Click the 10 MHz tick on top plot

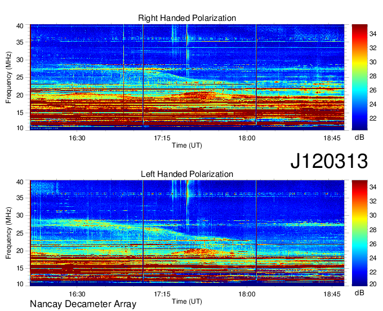click(x=20, y=128)
